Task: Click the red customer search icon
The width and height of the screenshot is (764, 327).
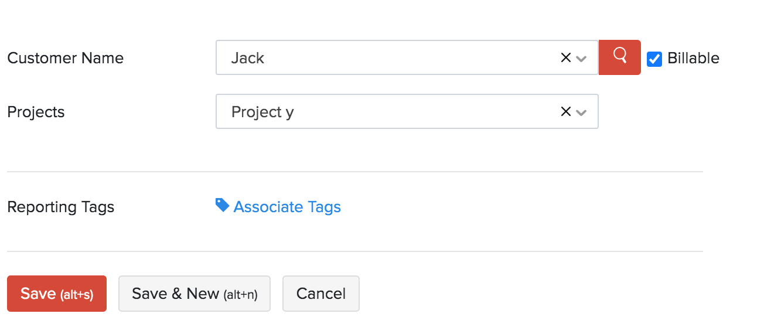Action: 619,57
